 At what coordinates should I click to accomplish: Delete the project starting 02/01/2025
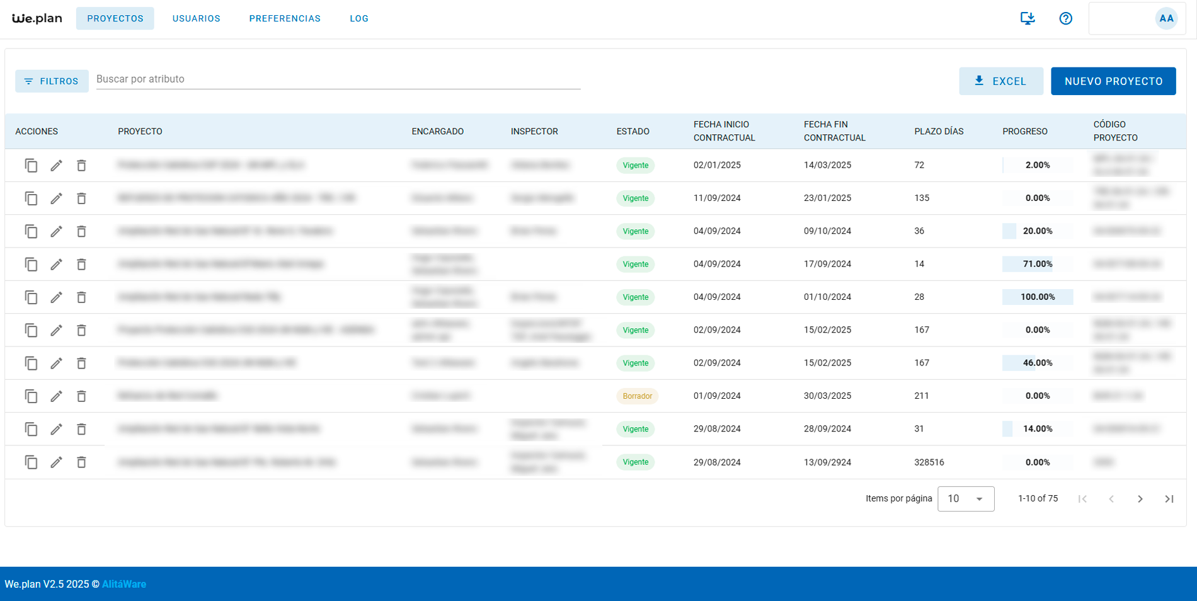[81, 166]
